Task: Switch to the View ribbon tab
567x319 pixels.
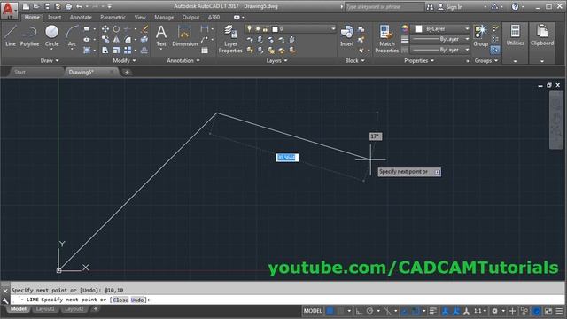Action: point(140,17)
